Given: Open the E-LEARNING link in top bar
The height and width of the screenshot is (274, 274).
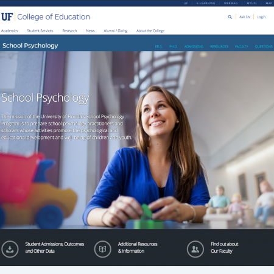Looking at the screenshot, I should pos(206,3).
